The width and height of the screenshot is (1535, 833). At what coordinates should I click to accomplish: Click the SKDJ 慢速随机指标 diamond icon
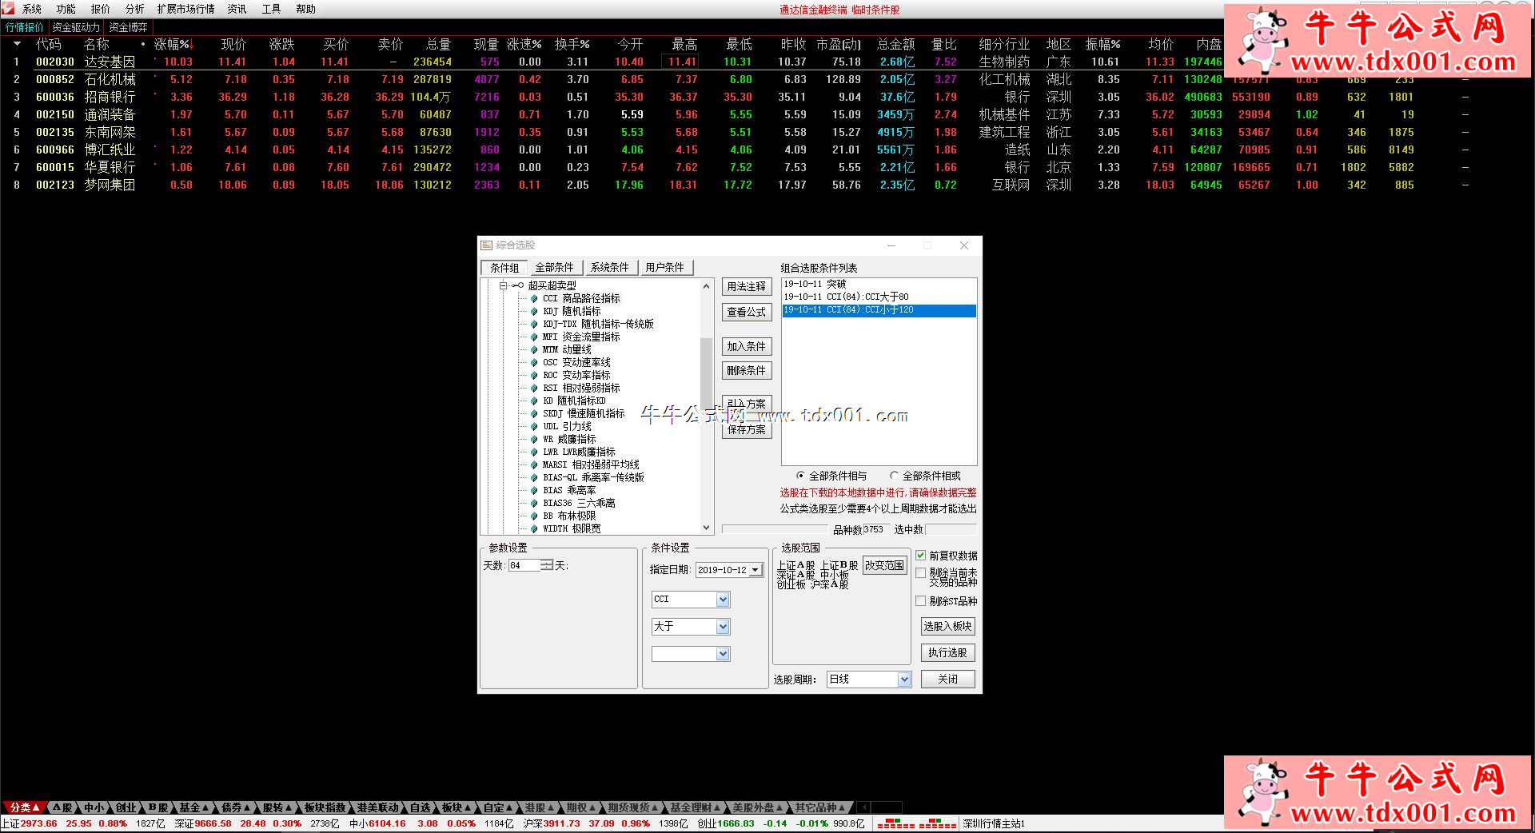click(534, 413)
